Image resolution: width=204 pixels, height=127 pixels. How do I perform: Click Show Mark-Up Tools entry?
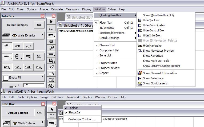166,61
